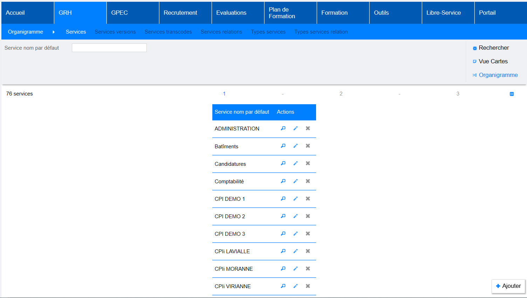View details of ADMINISTRATION service

(283, 128)
